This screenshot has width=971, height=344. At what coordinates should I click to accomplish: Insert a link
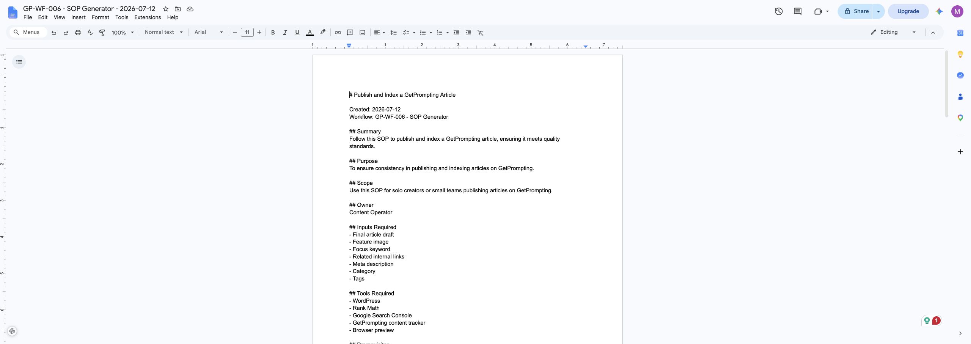point(338,33)
